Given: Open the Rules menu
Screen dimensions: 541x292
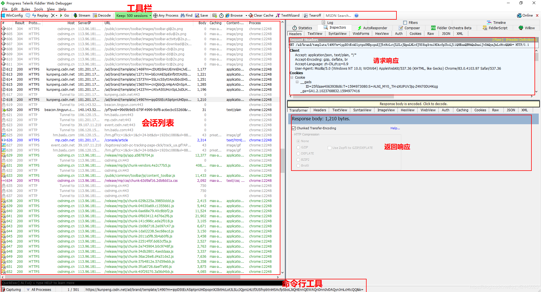Looking at the screenshot, I should [x=26, y=9].
